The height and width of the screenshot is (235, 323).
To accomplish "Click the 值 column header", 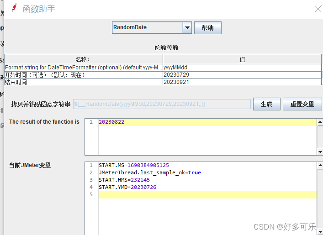I will coord(242,59).
